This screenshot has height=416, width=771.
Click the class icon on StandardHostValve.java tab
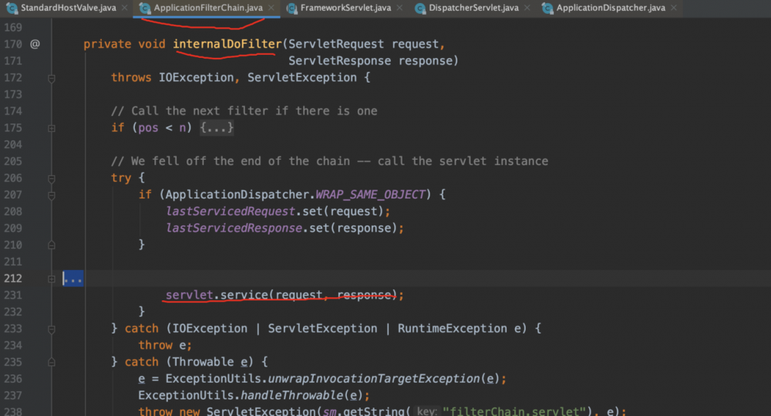(12, 8)
